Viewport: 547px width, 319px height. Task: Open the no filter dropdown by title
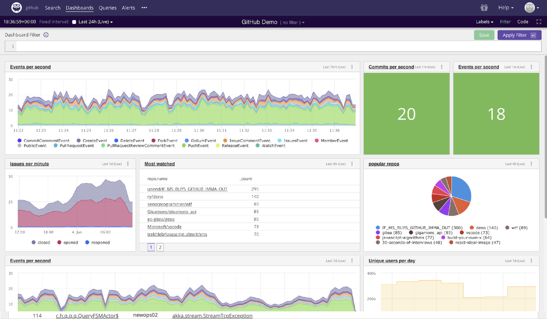pos(292,22)
